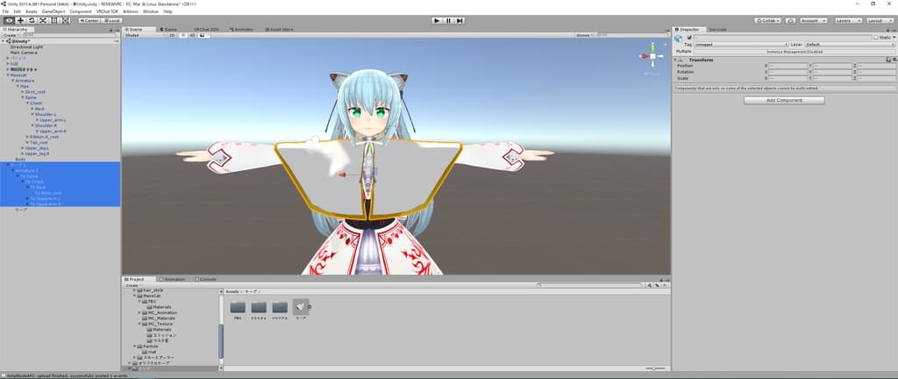This screenshot has width=898, height=379.
Task: Open the cloud services icon
Action: (791, 20)
